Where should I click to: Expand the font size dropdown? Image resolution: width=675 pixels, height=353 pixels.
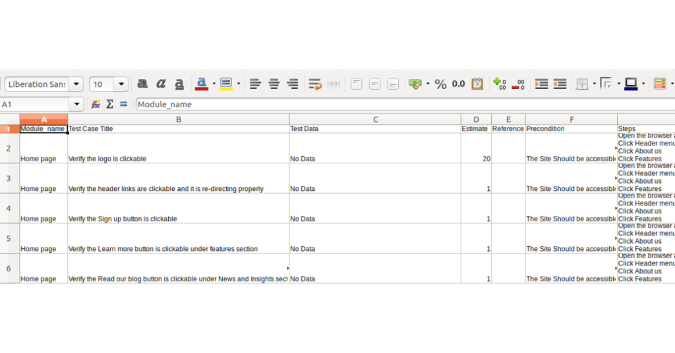click(x=121, y=84)
